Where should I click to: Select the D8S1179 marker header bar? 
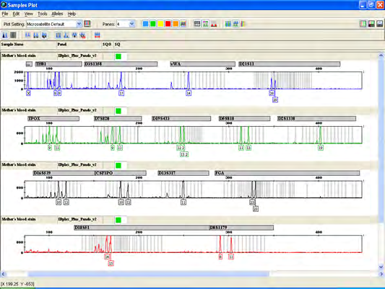[x=241, y=228]
